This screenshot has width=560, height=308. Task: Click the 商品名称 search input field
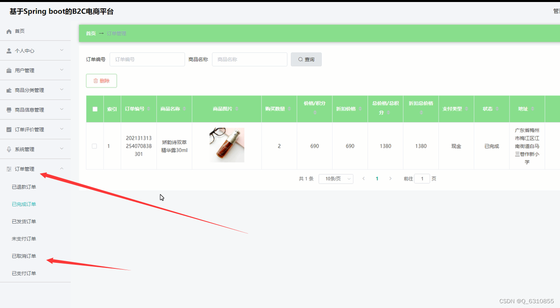point(250,60)
